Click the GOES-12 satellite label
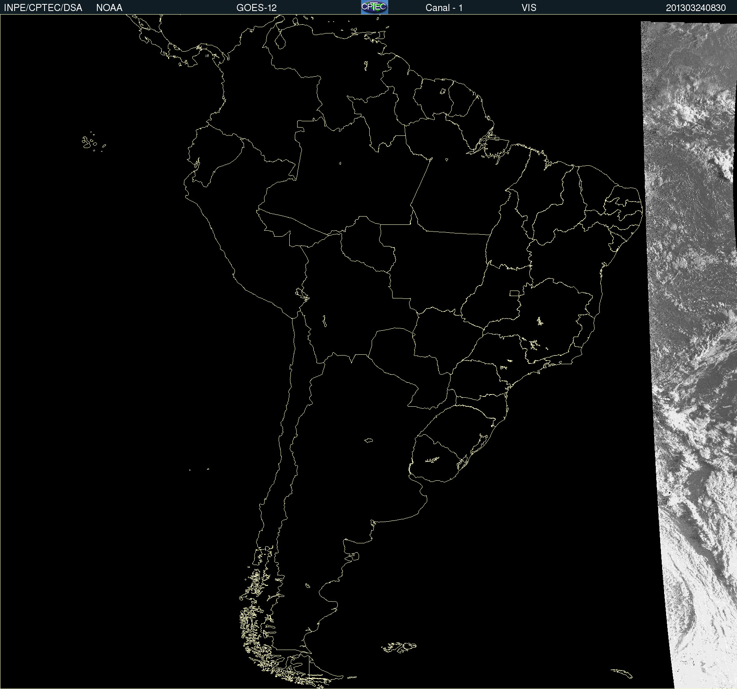This screenshot has height=689, width=737. click(x=257, y=8)
